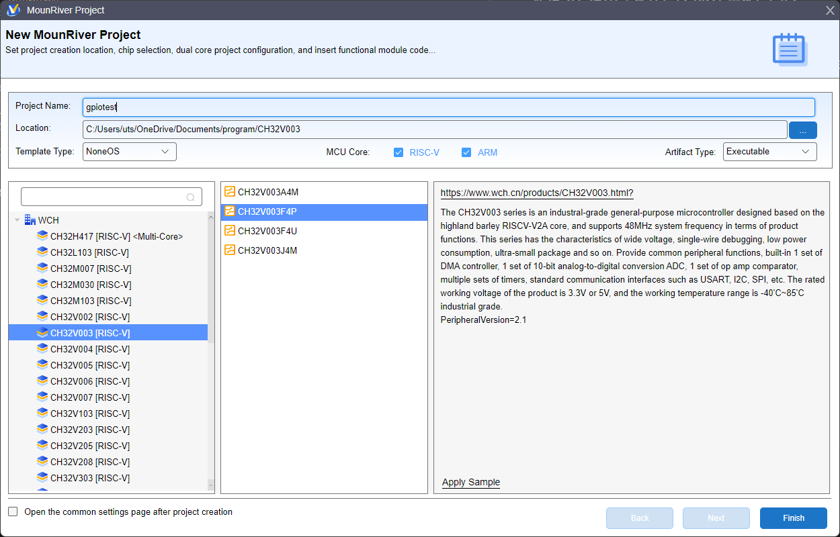Click the search magnifier icon in chip filter
840x537 pixels.
point(191,197)
